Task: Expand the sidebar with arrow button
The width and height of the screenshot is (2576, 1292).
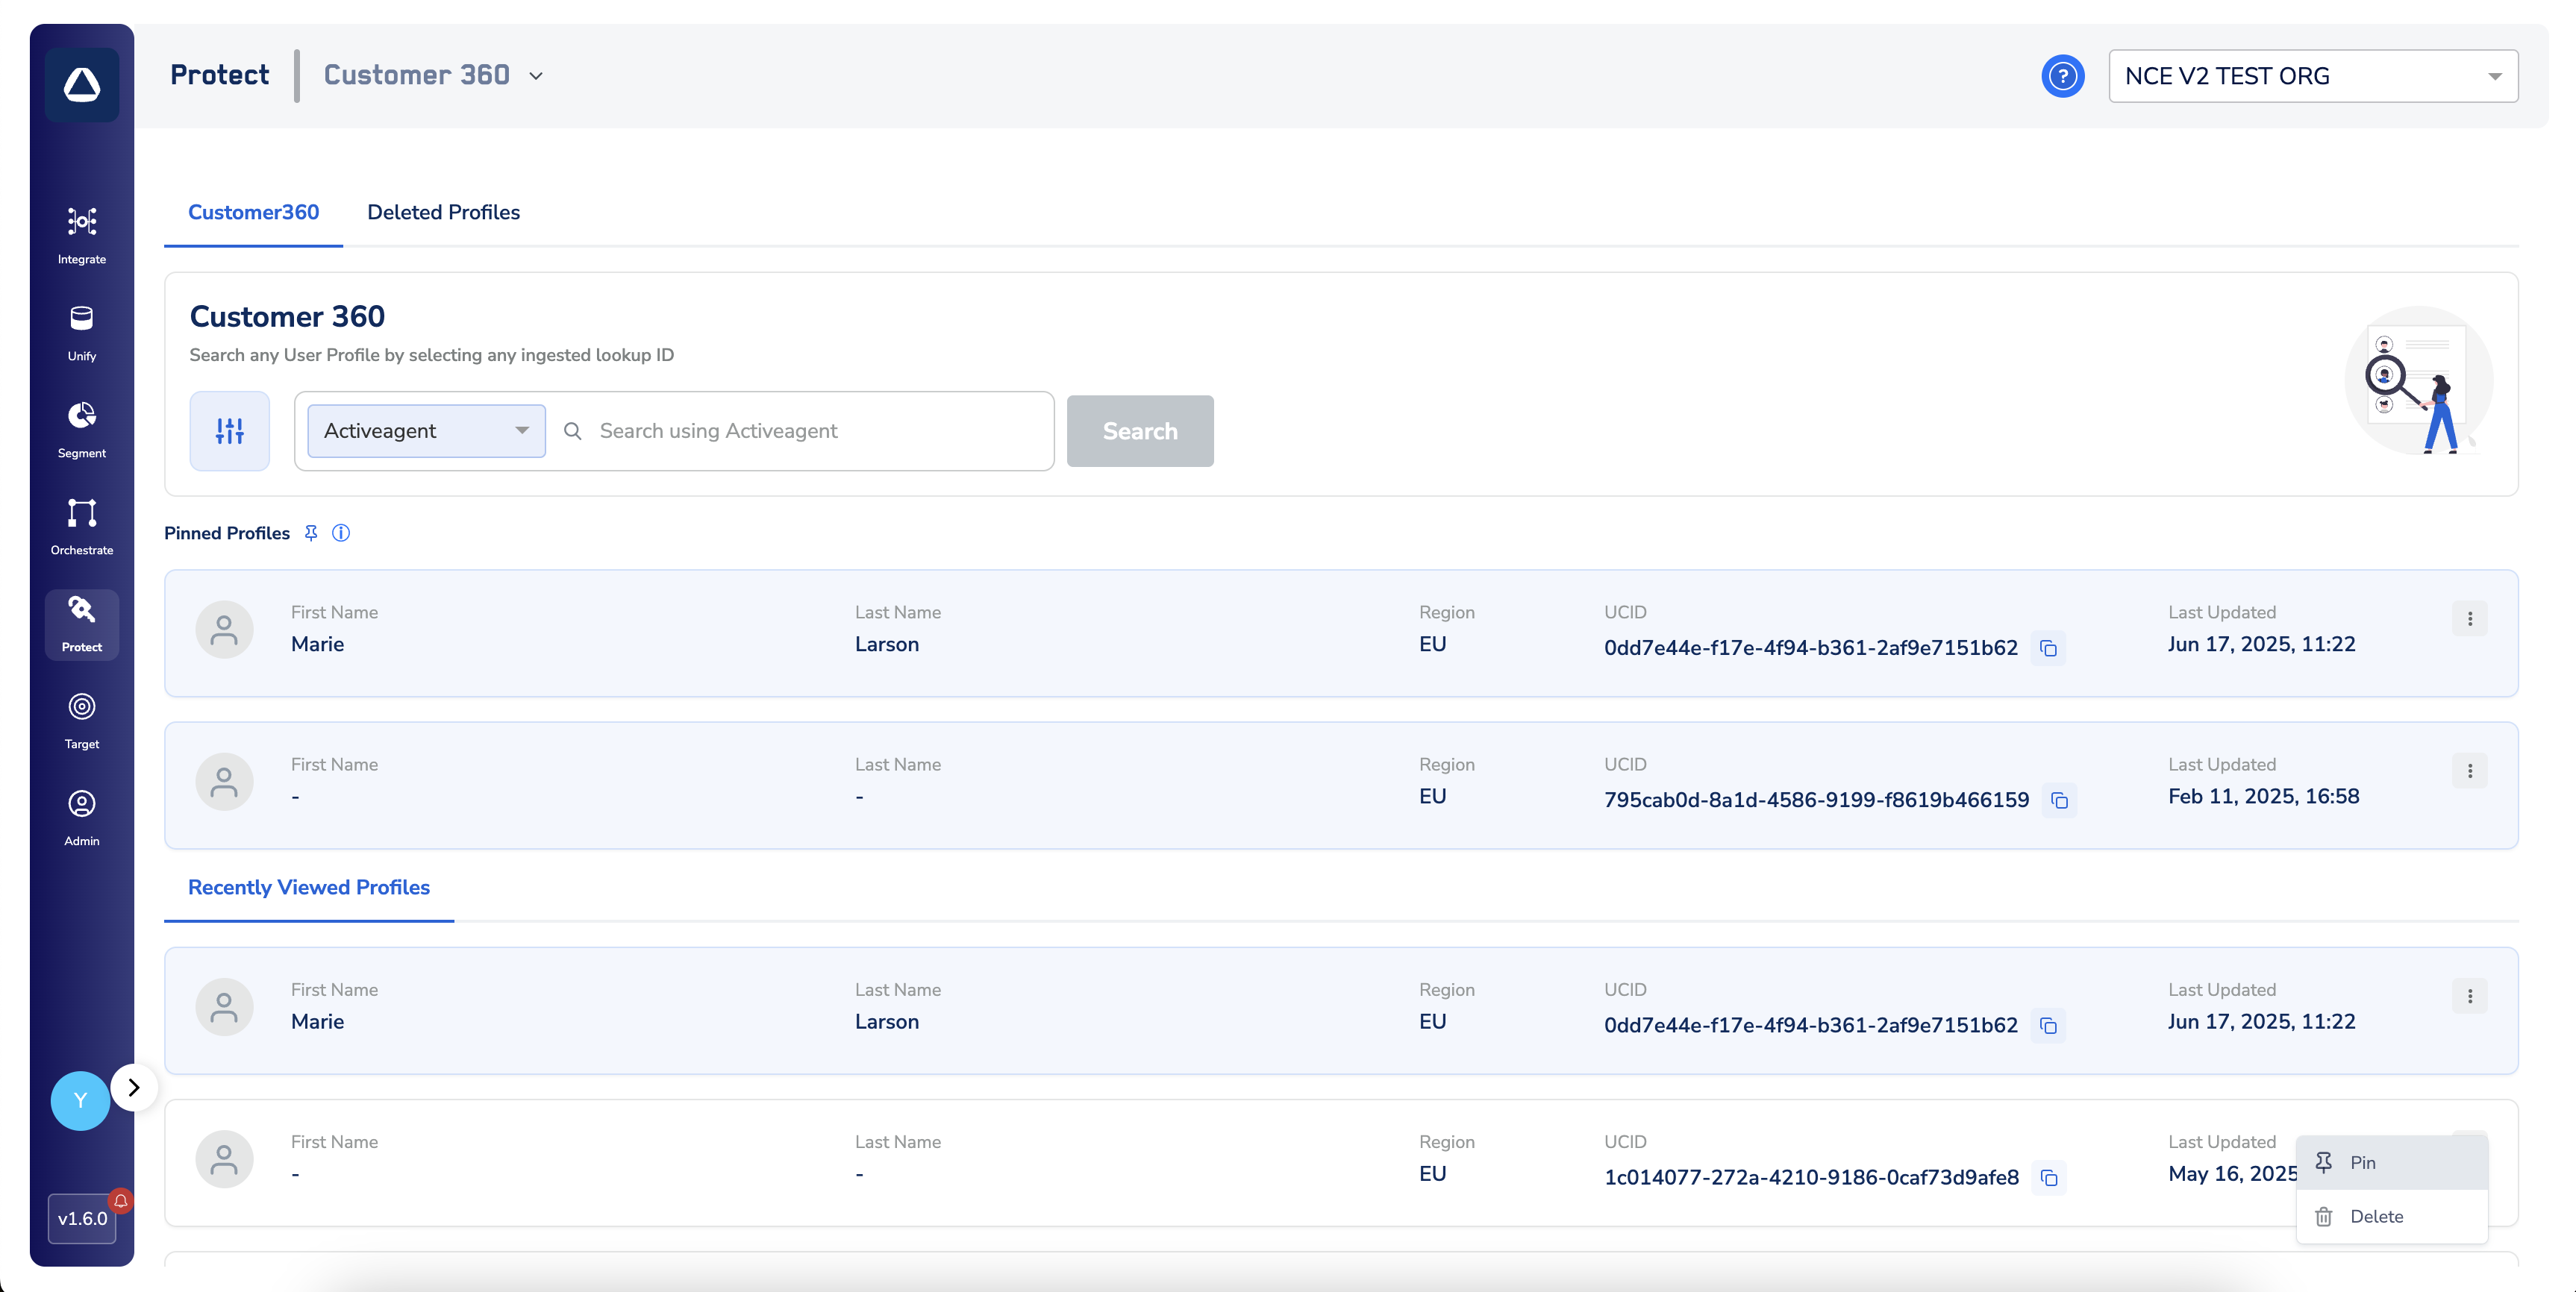Action: pos(134,1087)
